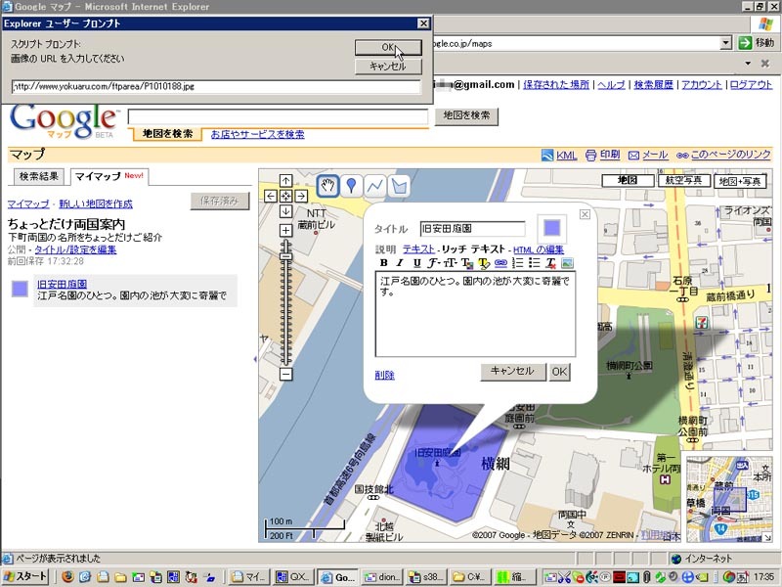
Task: Click the blue swatch beside 旧安田庭園 in sidebar
Action: (20, 289)
